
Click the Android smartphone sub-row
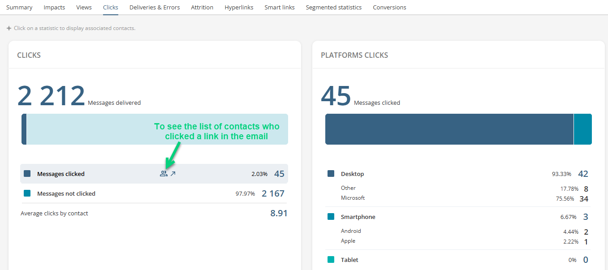(x=464, y=231)
